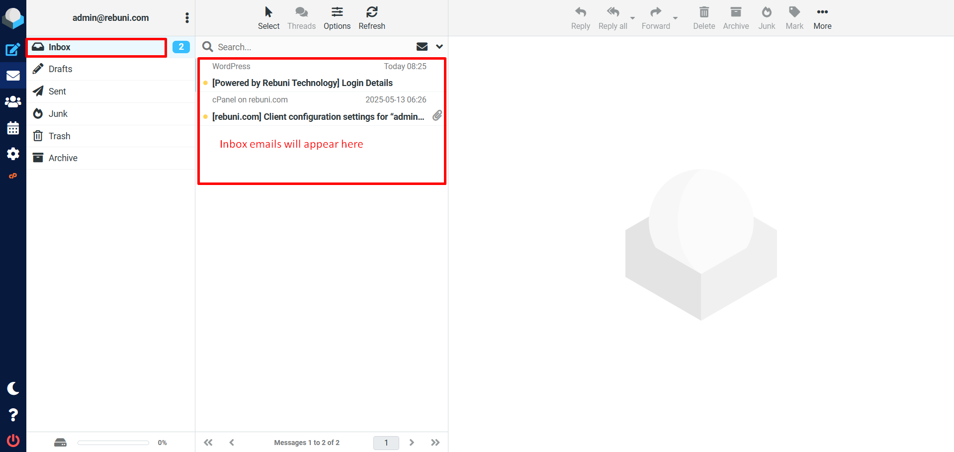Screen dimensions: 954x452
Task: Open the Client configuration settings email
Action: (318, 117)
